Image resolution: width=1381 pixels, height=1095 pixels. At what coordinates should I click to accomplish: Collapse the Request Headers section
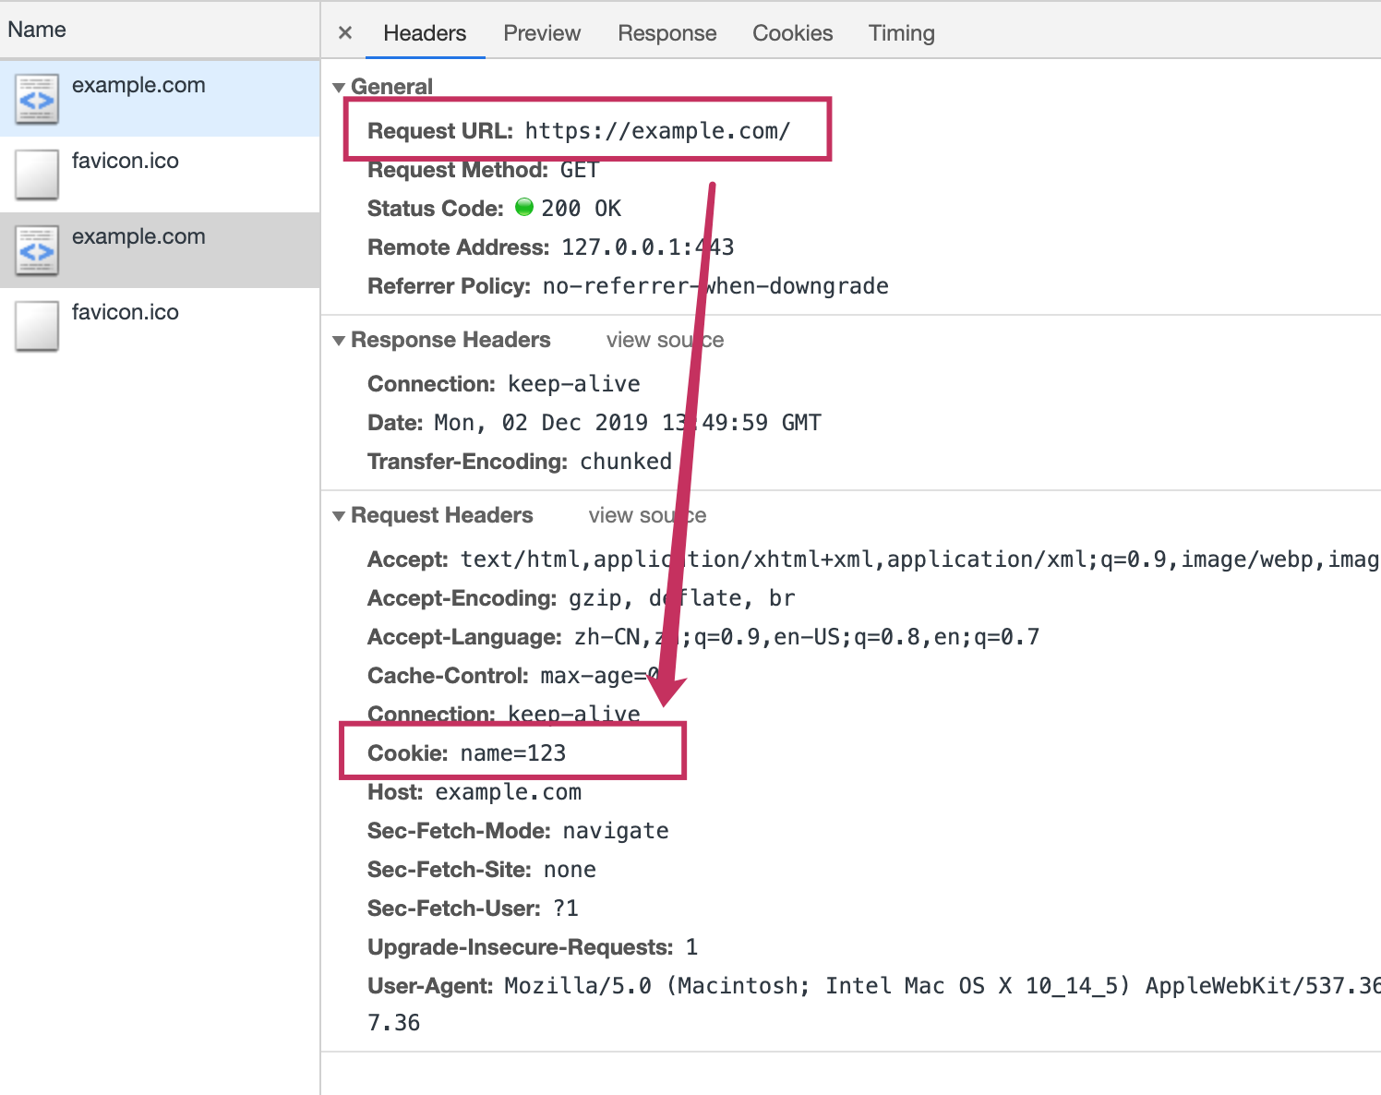(x=339, y=516)
